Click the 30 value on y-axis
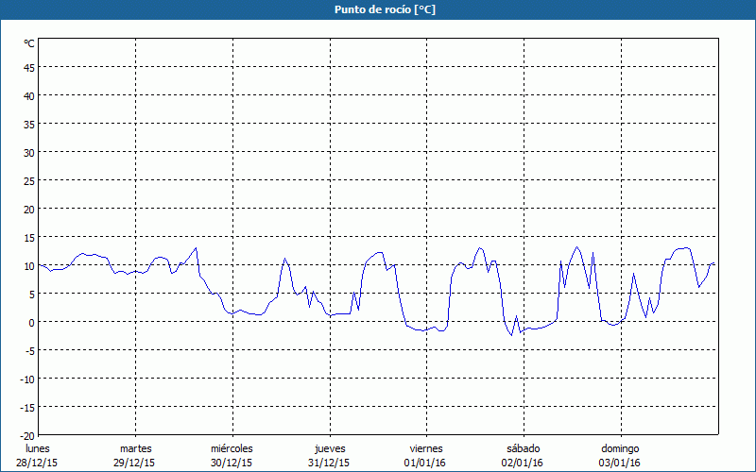Viewport: 756px width, 472px height. [x=29, y=153]
